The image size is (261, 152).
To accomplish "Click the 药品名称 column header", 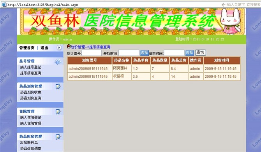I will pos(122,61).
